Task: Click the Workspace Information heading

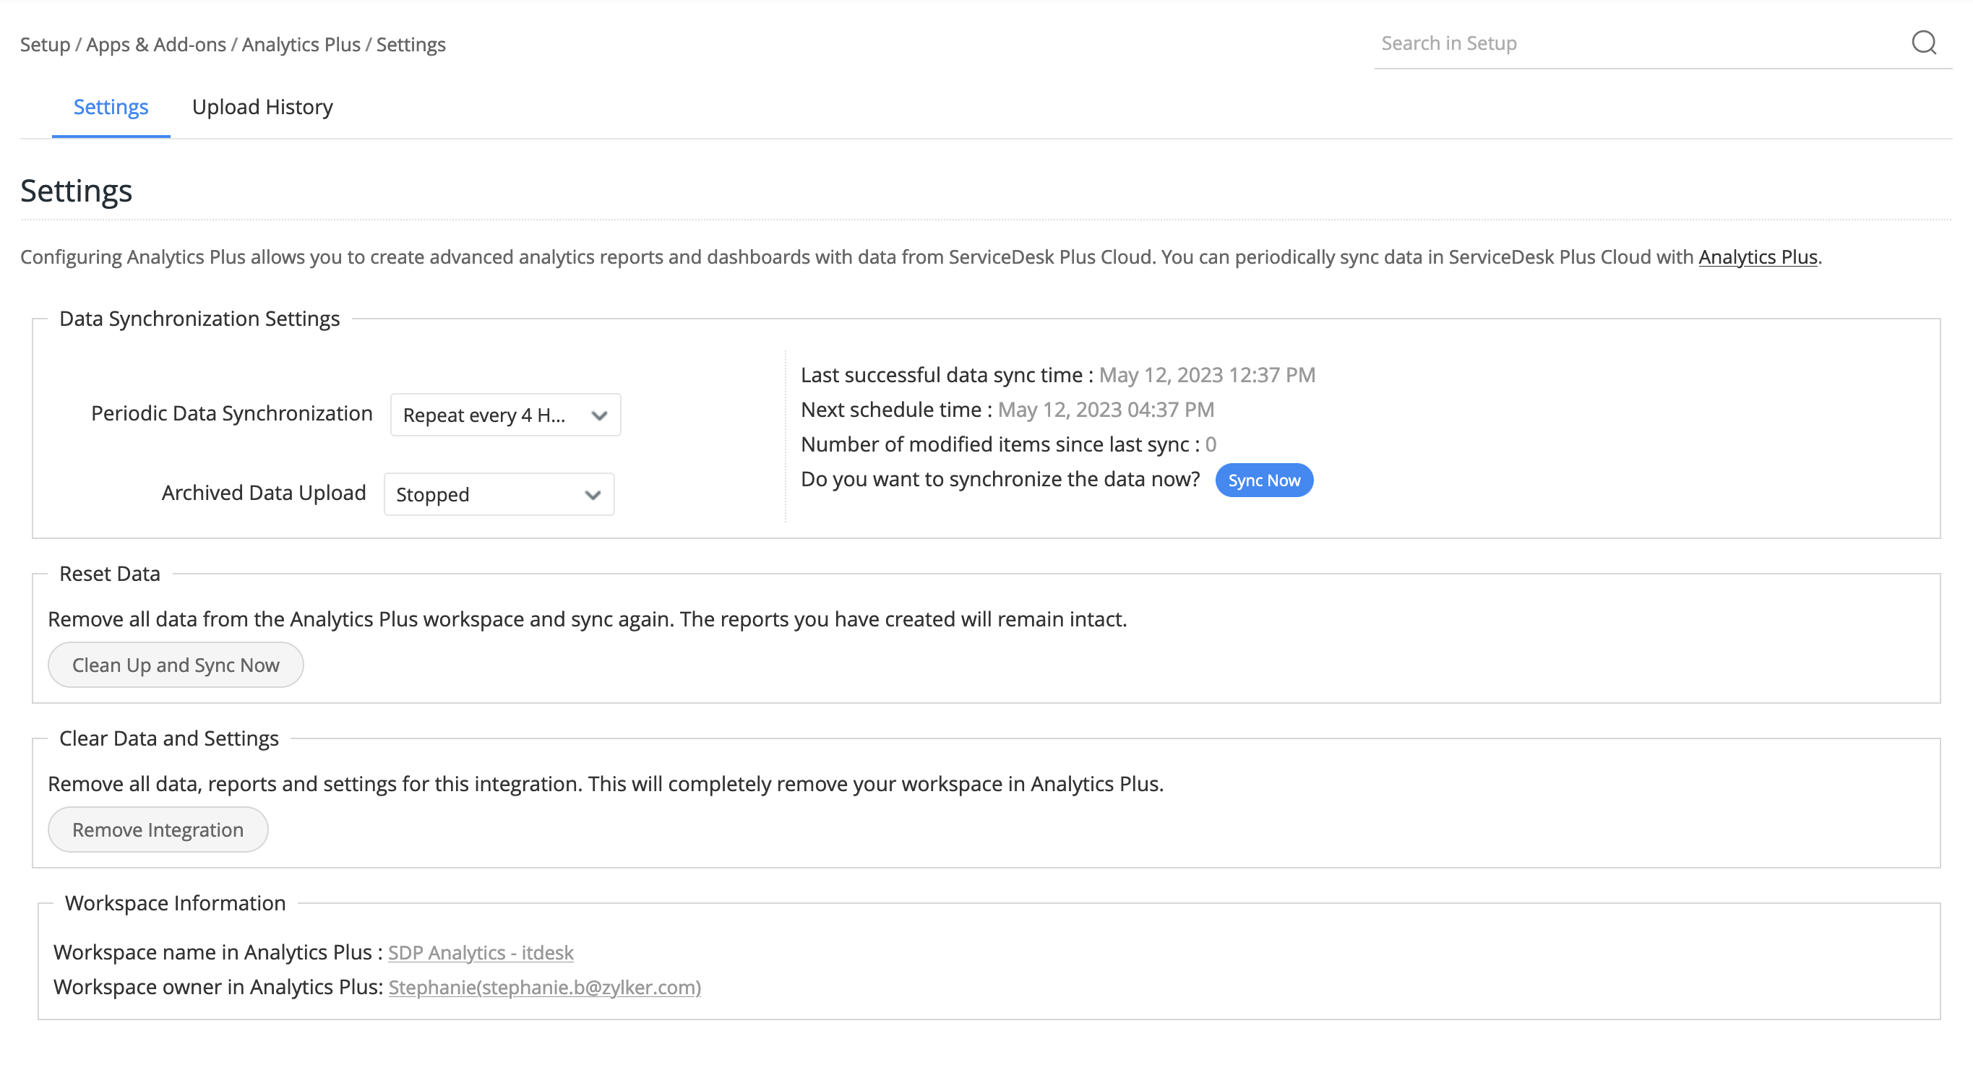Action: [x=175, y=902]
